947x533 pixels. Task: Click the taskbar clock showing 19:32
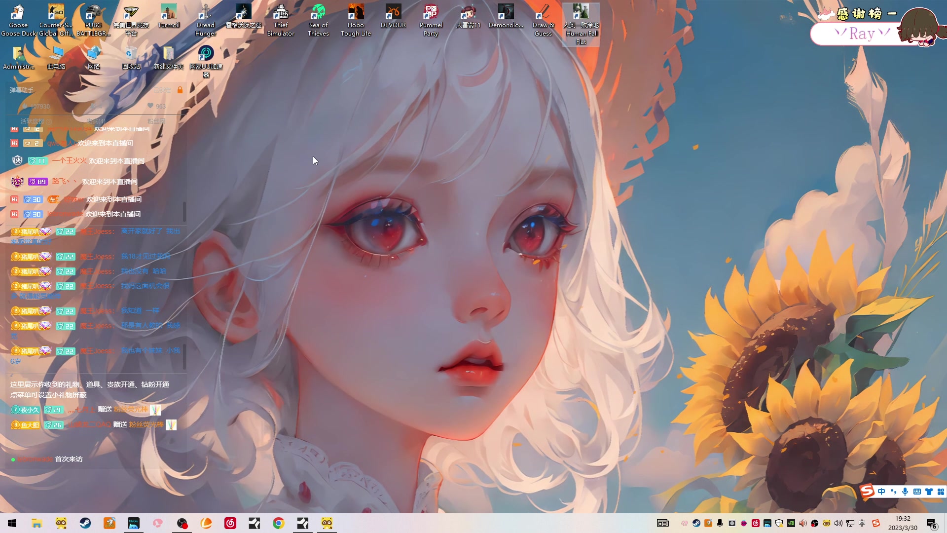pyautogui.click(x=903, y=523)
